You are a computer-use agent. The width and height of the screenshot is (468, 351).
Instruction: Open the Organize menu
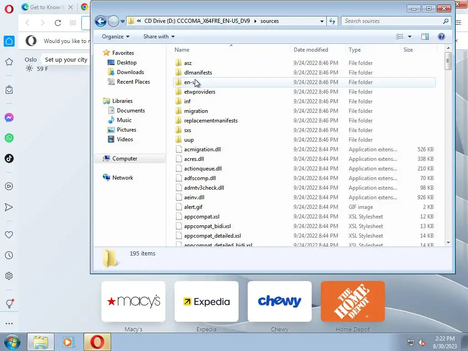point(116,37)
